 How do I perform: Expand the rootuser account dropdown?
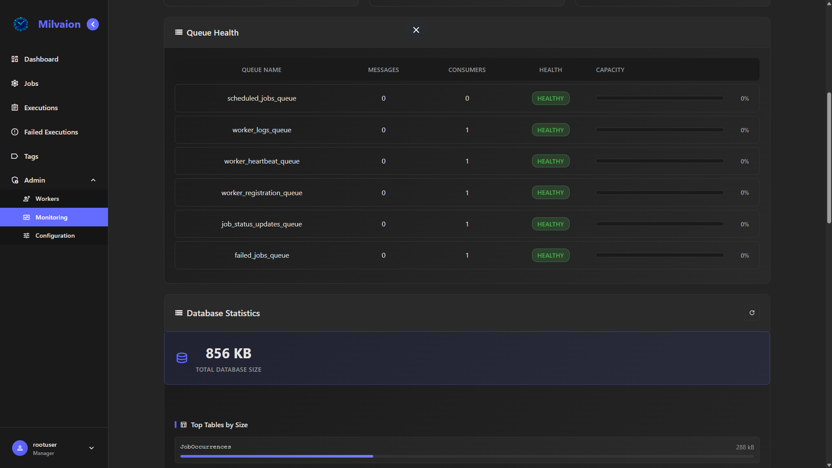coord(91,448)
